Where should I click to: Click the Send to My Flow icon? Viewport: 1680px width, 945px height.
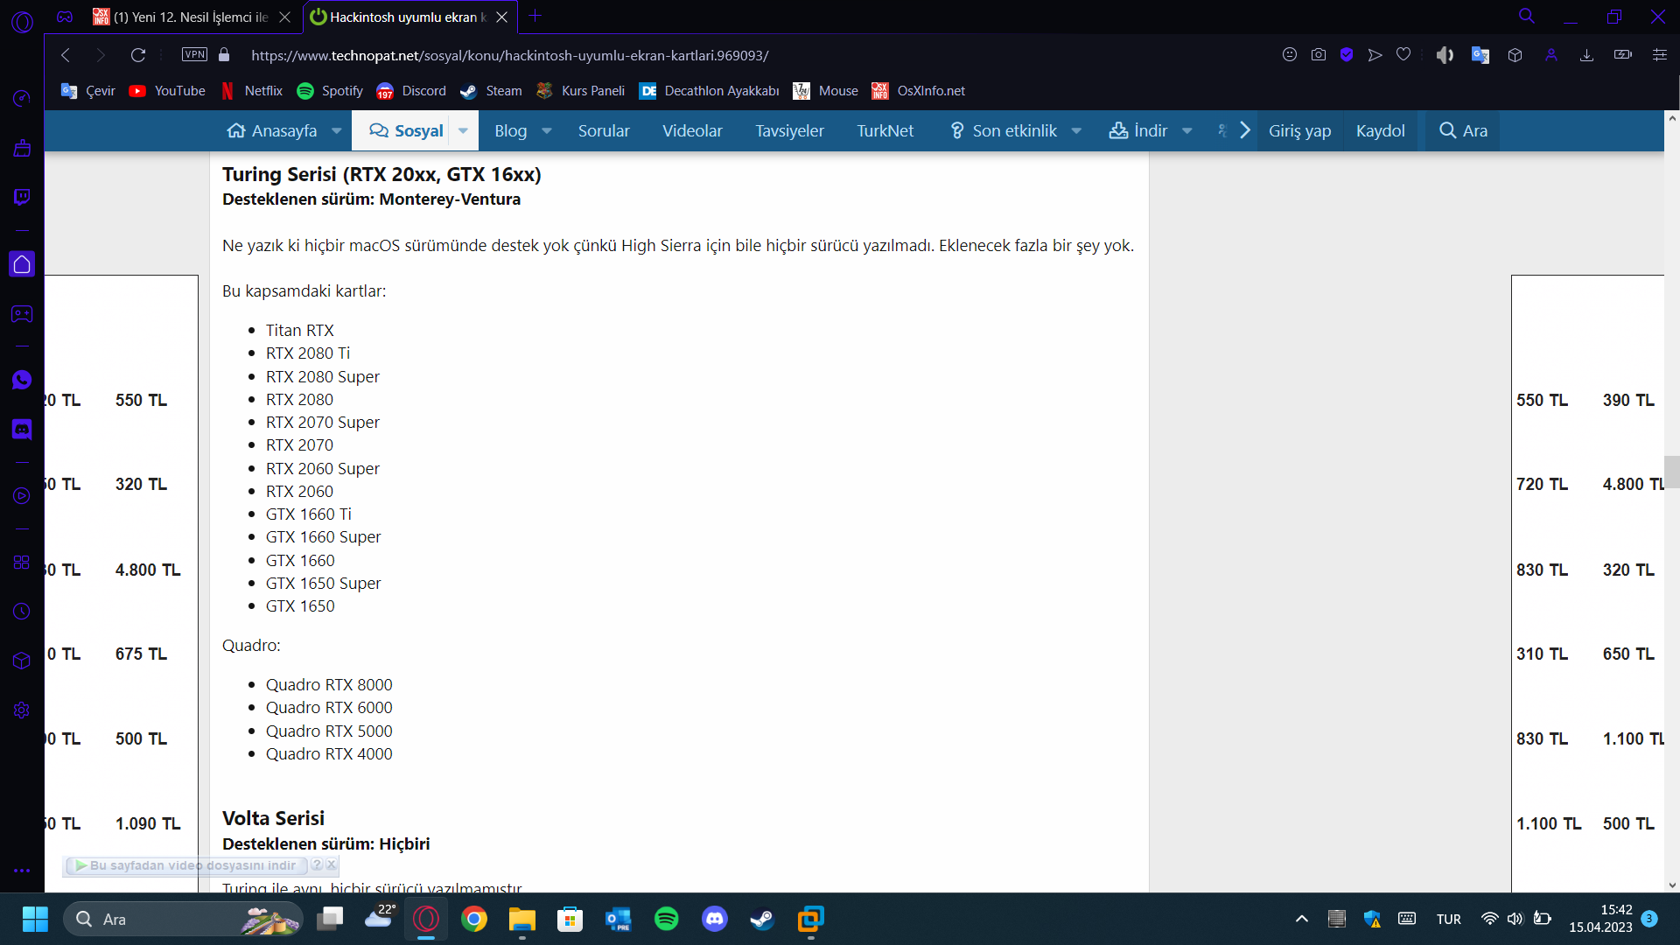click(x=1375, y=55)
